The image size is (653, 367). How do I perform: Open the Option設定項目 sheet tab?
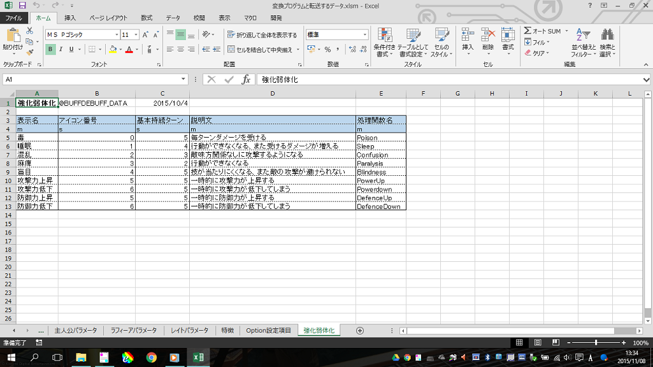[268, 331]
